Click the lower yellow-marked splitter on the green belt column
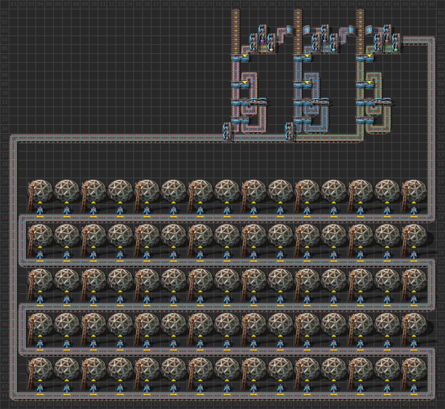The image size is (445, 409). pos(365,85)
